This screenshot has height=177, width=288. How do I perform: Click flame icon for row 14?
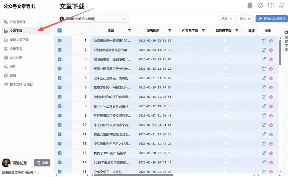[271, 162]
